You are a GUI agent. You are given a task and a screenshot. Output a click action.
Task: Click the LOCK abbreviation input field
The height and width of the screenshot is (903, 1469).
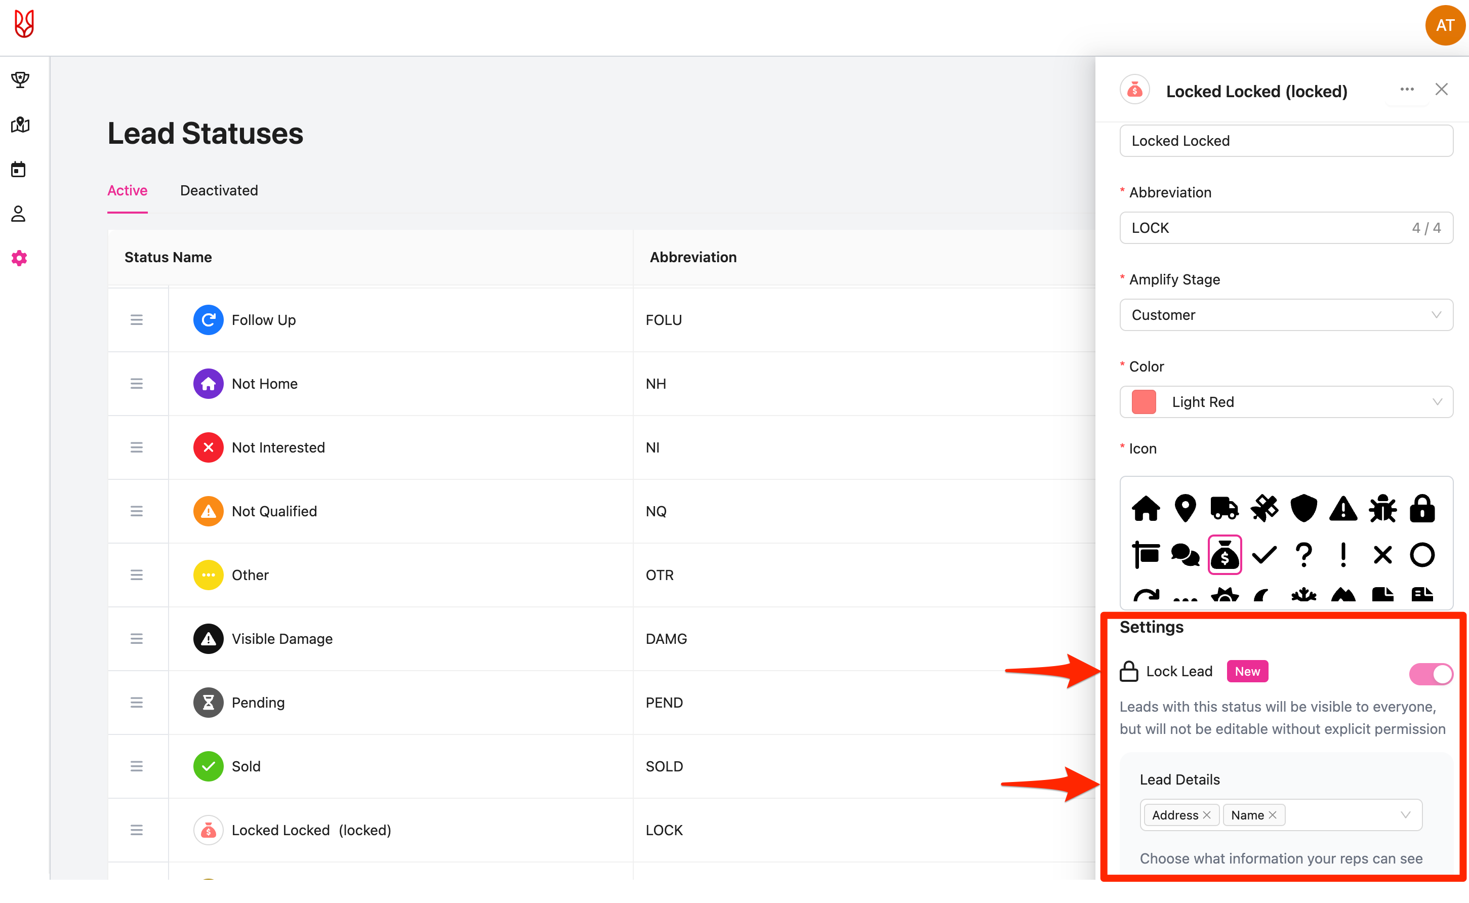[x=1266, y=228]
